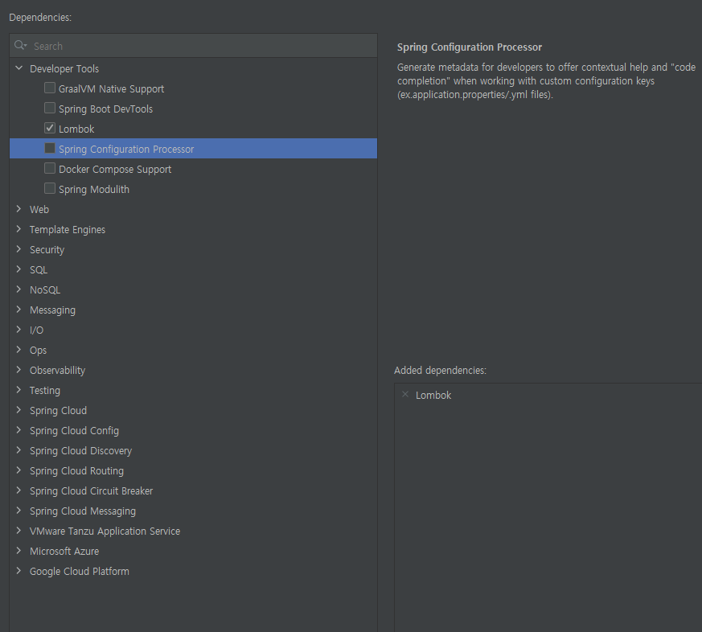Expand the Security category

click(x=18, y=249)
